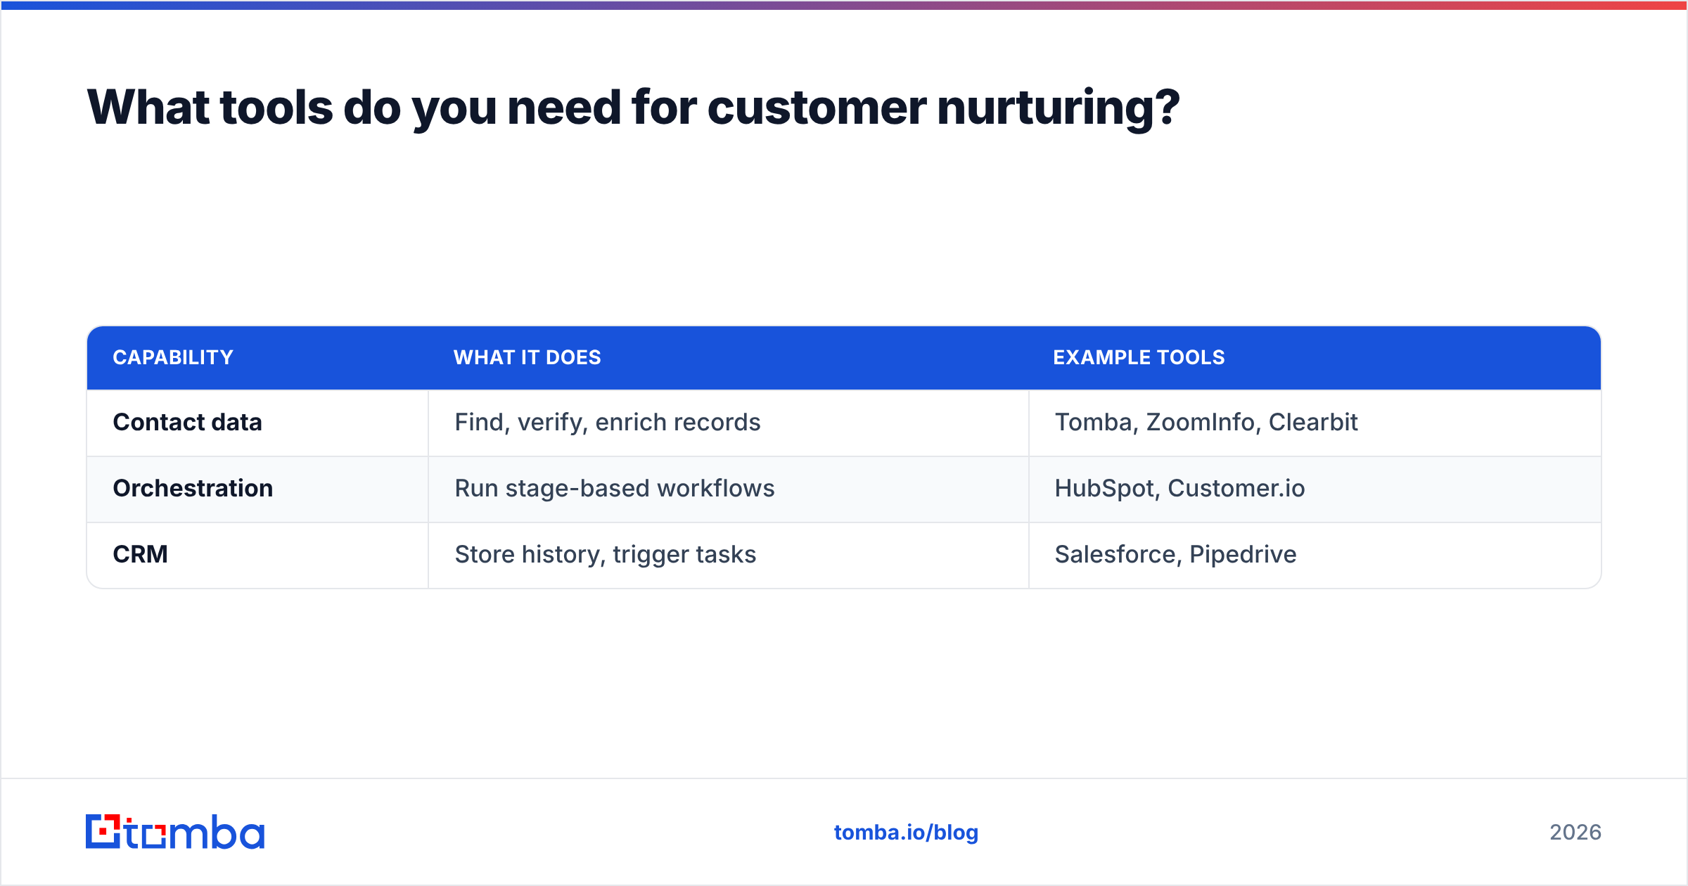Screen dimensions: 1688x886
Task: Click the 'Store history, trigger tasks' cell
Action: (729, 555)
